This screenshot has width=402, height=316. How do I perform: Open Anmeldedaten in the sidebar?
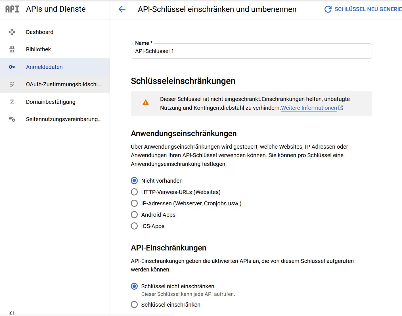pyautogui.click(x=55, y=67)
